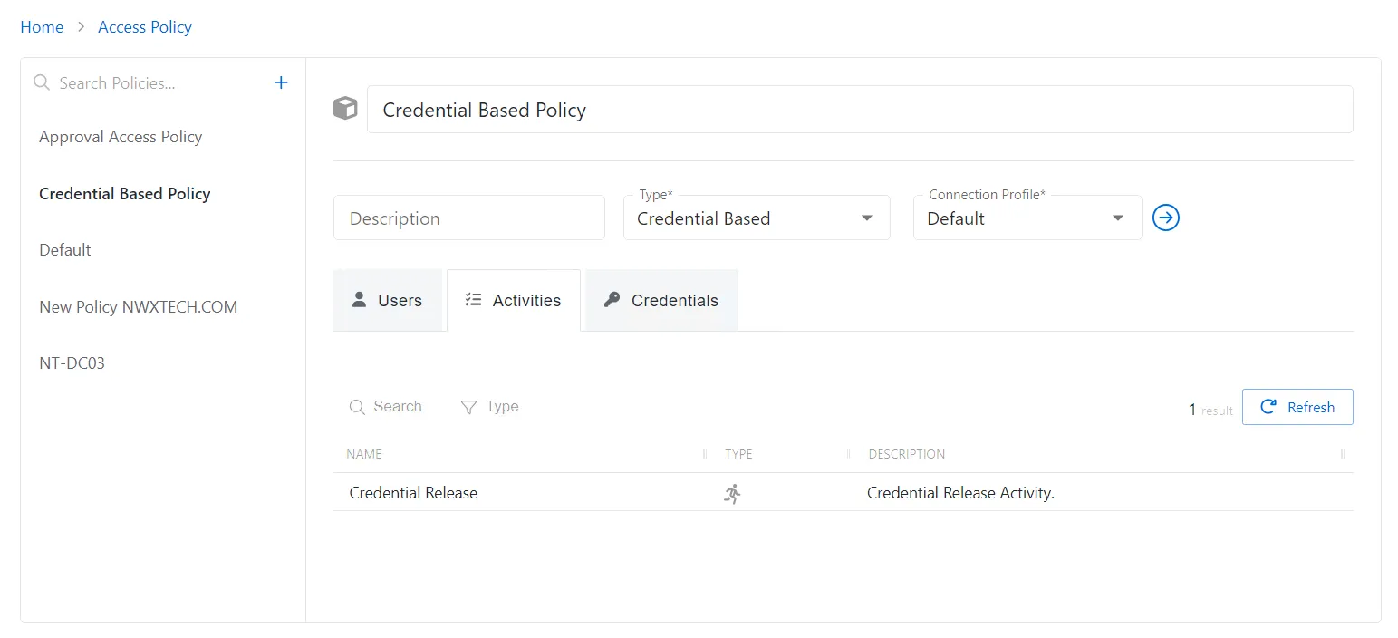
Task: Select the Credential Release activity name
Action: (x=413, y=493)
